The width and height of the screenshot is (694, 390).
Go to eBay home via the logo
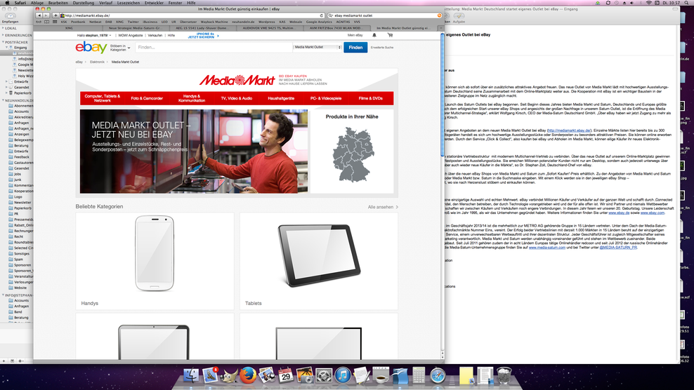coord(91,47)
